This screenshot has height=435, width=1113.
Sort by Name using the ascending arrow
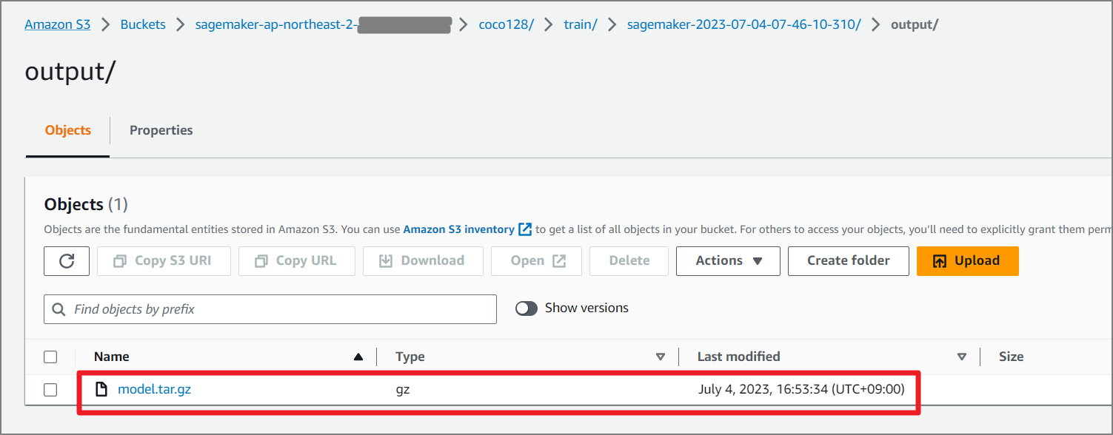coord(358,357)
